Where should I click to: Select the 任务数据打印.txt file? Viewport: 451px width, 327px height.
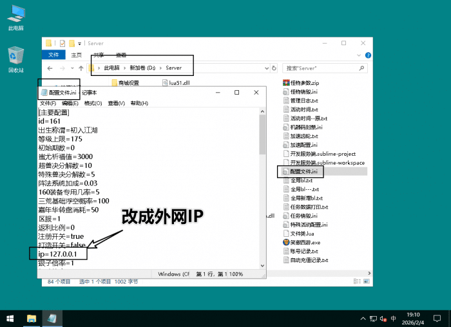click(305, 207)
